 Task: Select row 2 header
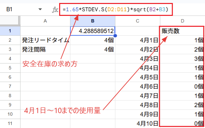[10, 40]
